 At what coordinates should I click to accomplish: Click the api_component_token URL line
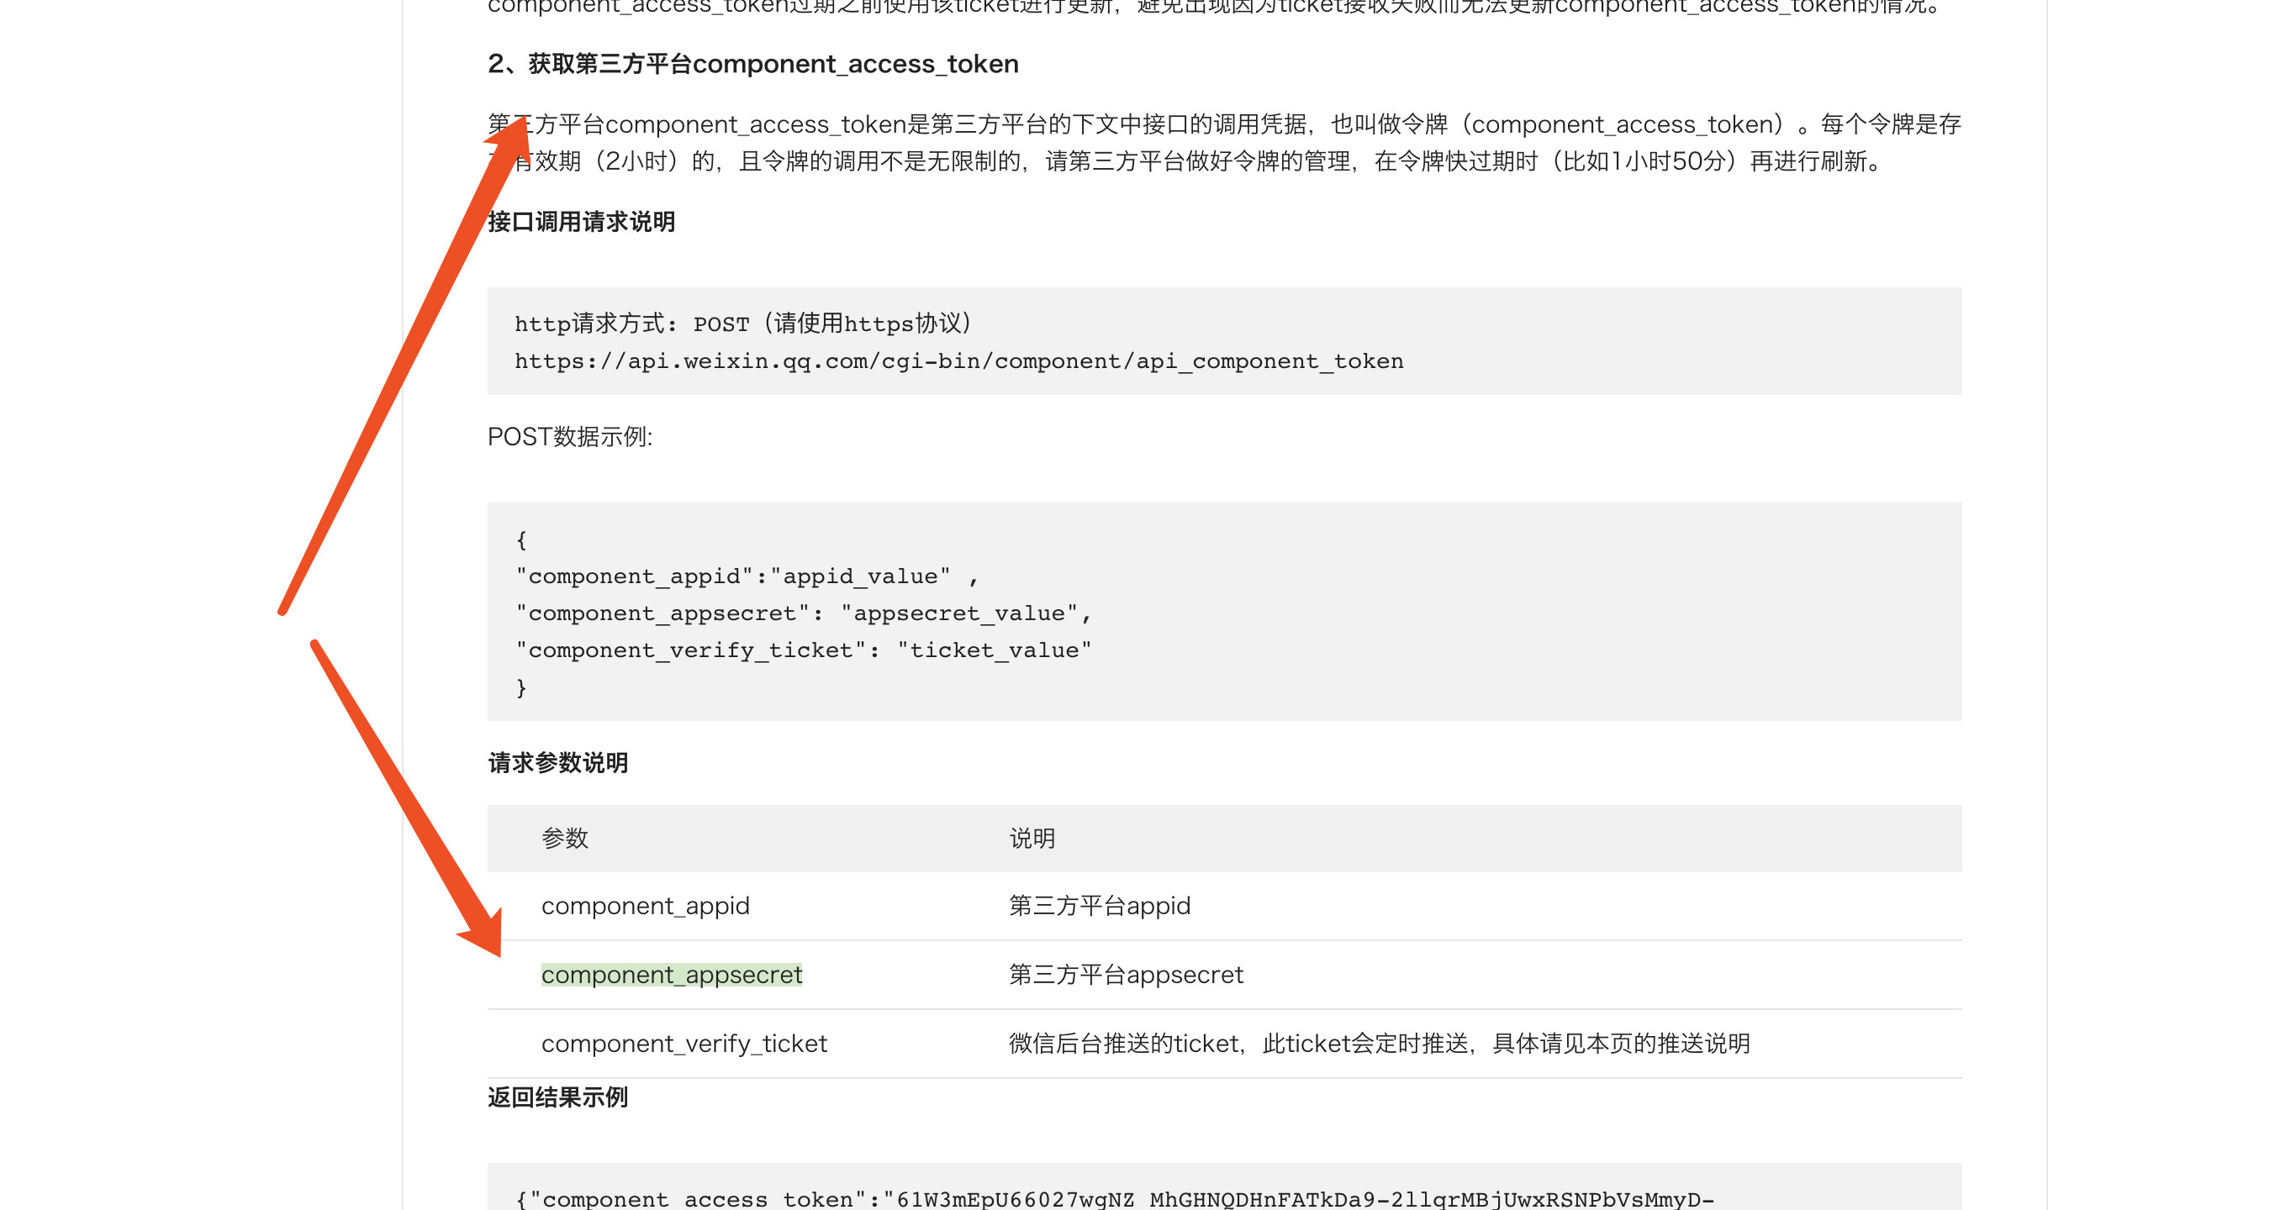point(958,361)
